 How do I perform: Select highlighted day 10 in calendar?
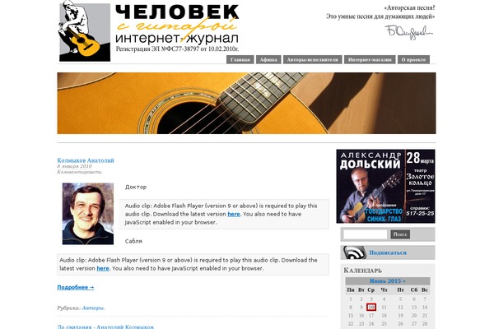pos(371,307)
